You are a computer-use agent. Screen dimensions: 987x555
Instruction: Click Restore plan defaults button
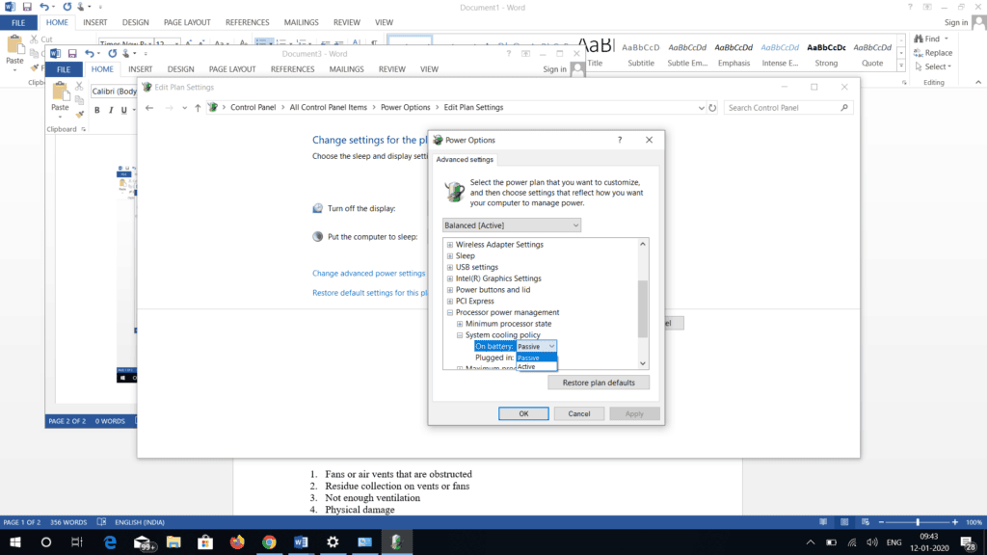(x=599, y=383)
